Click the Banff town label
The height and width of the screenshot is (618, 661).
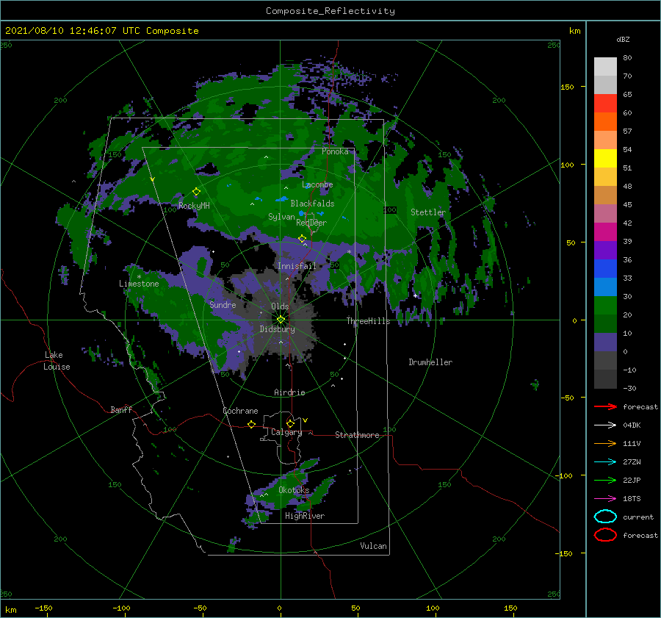coord(121,409)
